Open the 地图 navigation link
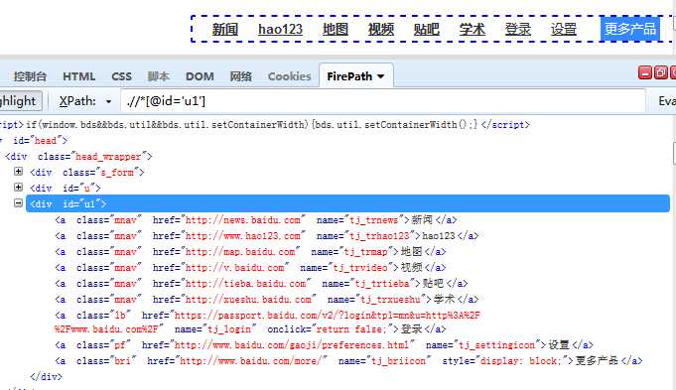The image size is (676, 390). [335, 30]
